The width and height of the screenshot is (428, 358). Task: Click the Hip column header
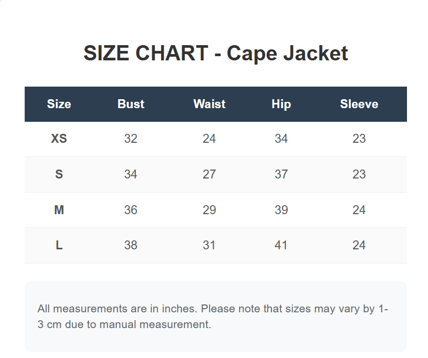pos(281,104)
